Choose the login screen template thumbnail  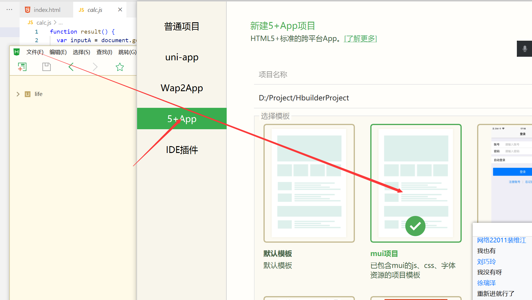tap(504, 173)
